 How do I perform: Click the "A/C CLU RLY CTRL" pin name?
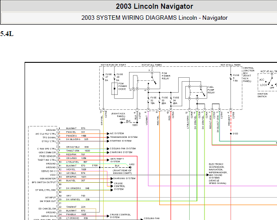point(46,134)
